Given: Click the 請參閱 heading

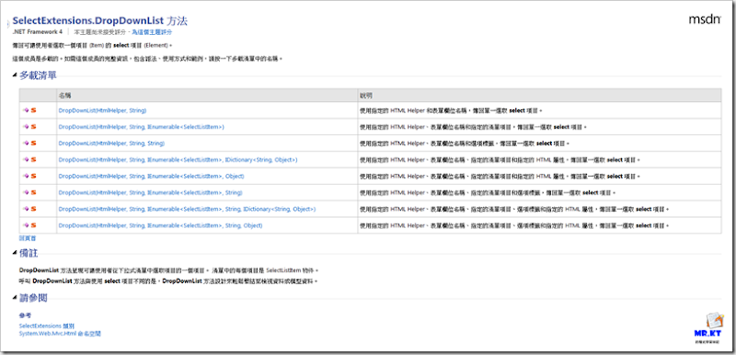Looking at the screenshot, I should tap(33, 298).
